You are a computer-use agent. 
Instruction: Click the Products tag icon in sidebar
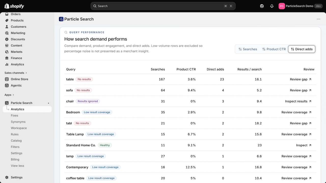tap(7, 20)
